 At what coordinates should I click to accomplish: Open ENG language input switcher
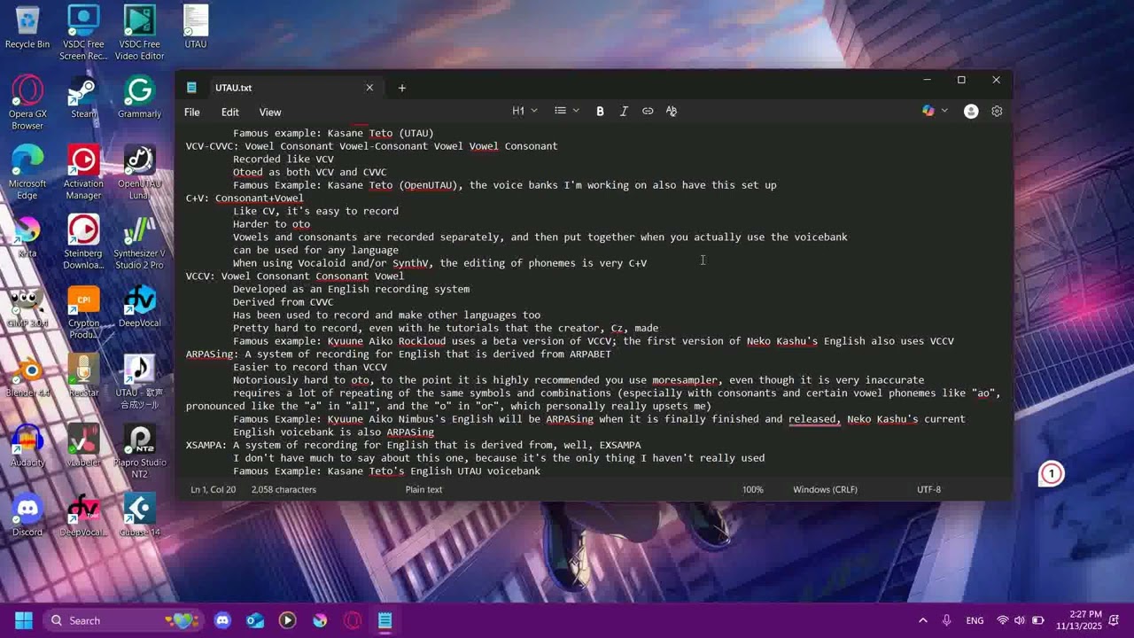pyautogui.click(x=975, y=620)
